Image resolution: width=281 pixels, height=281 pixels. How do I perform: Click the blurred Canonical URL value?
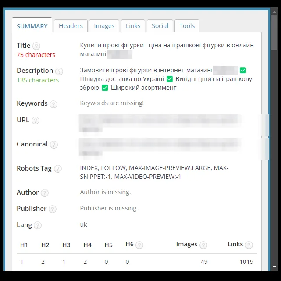160,147
